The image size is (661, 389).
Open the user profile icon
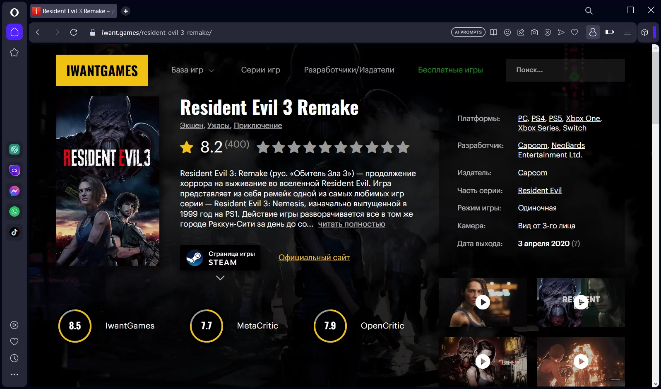[x=593, y=32]
